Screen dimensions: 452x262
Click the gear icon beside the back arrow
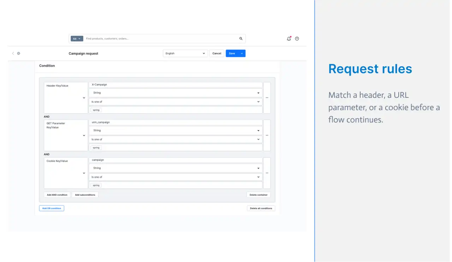point(19,53)
